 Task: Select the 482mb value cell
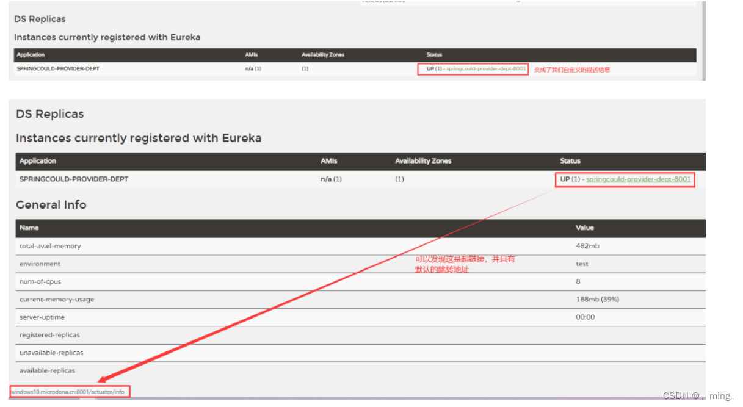(586, 246)
